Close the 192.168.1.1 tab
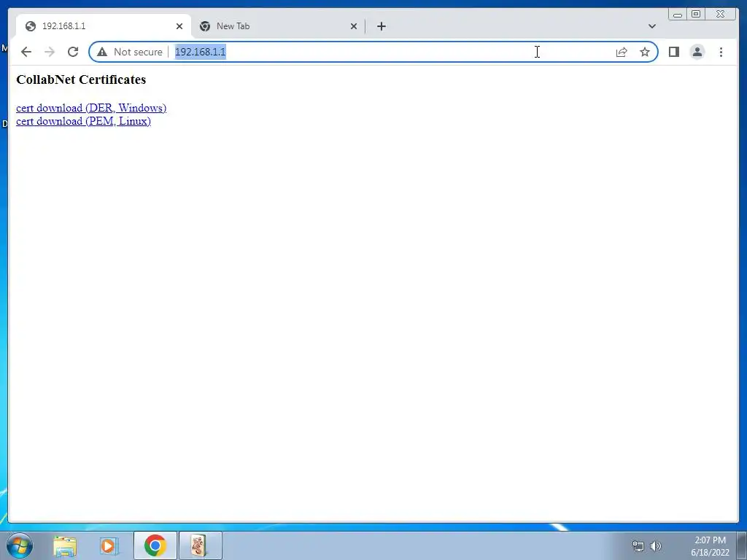Image resolution: width=747 pixels, height=560 pixels. pos(179,26)
